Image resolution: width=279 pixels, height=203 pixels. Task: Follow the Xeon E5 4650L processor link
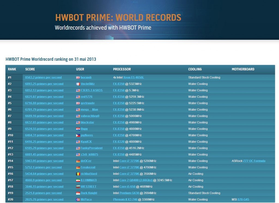pos(134,78)
